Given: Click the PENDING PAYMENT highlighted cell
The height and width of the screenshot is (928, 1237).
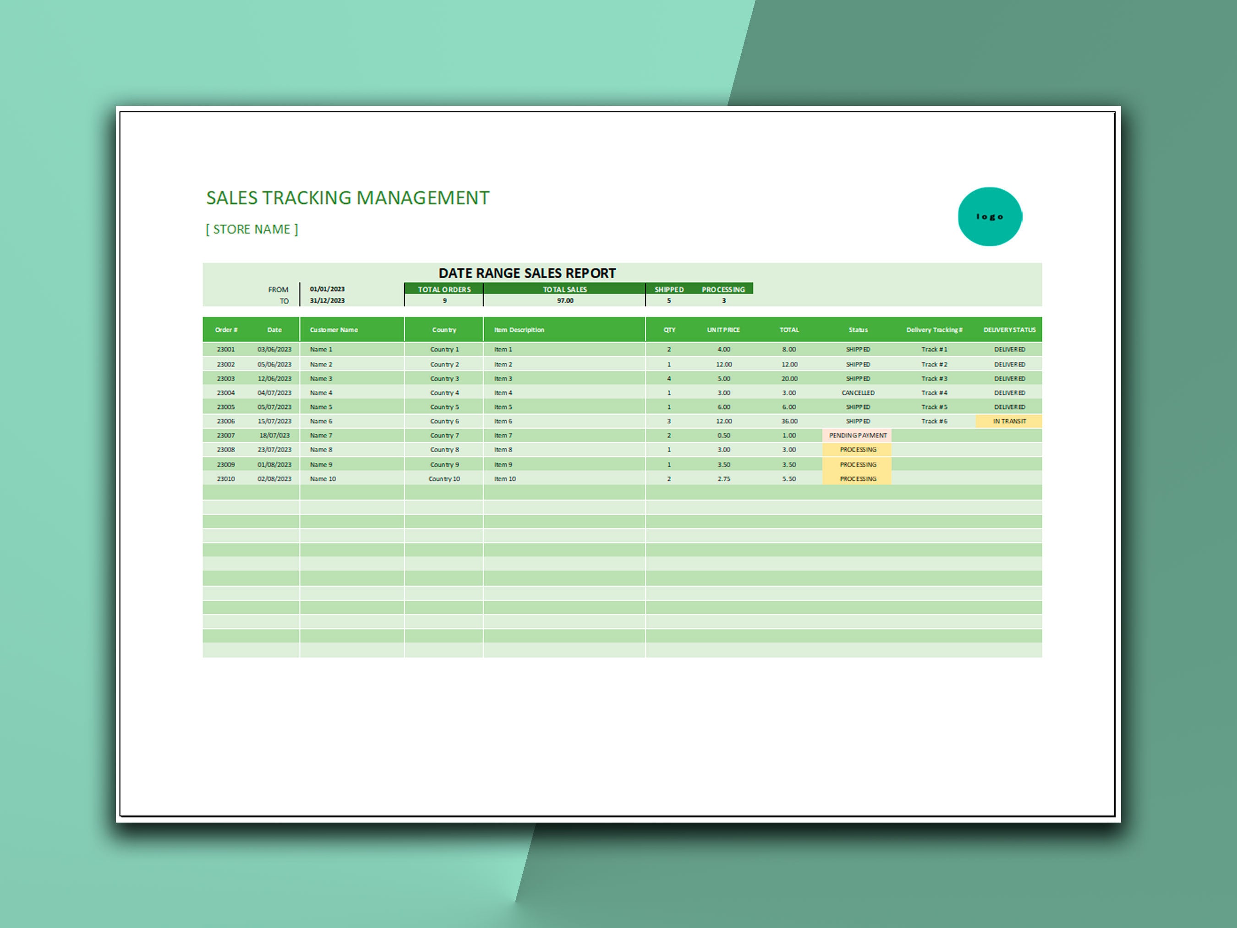Looking at the screenshot, I should pos(857,434).
